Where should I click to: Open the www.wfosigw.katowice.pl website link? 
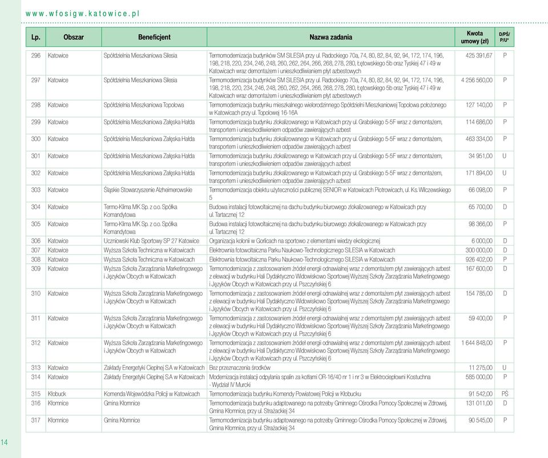(x=82, y=14)
